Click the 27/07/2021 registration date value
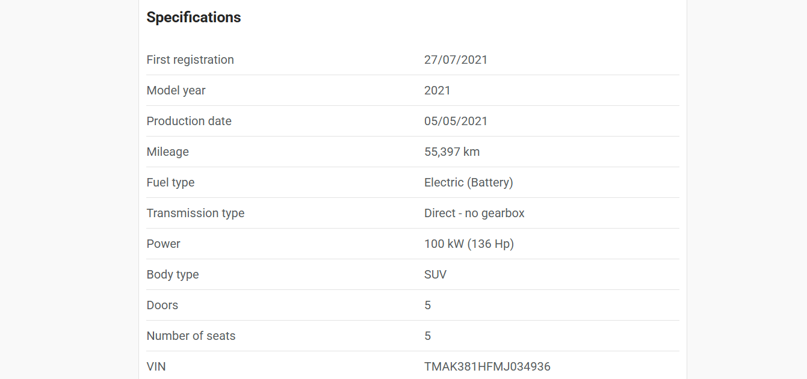Viewport: 807px width, 379px height. click(x=456, y=60)
